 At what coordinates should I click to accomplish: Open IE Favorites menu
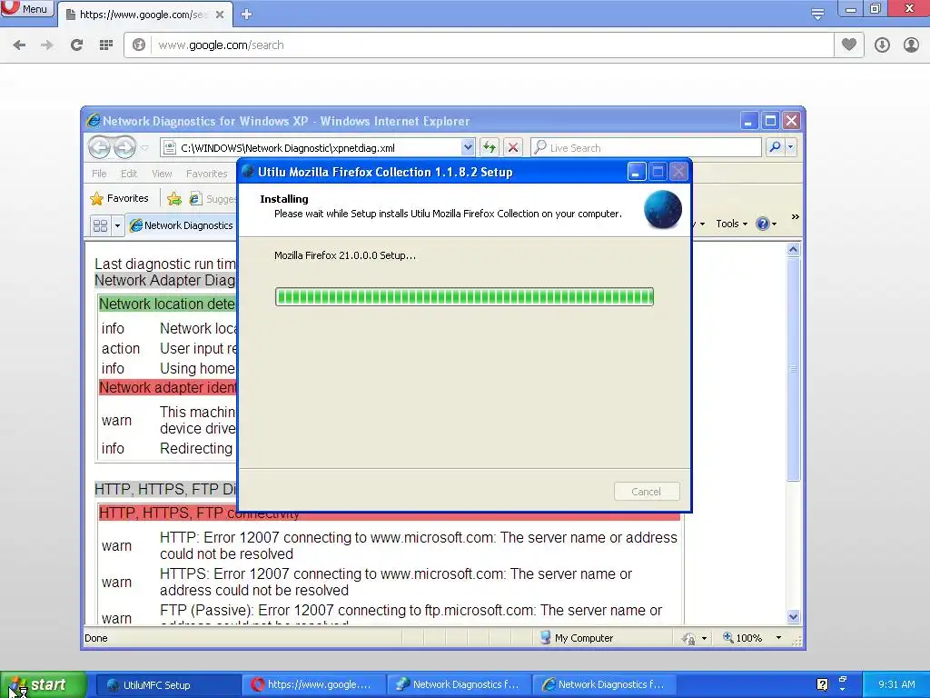coord(206,174)
